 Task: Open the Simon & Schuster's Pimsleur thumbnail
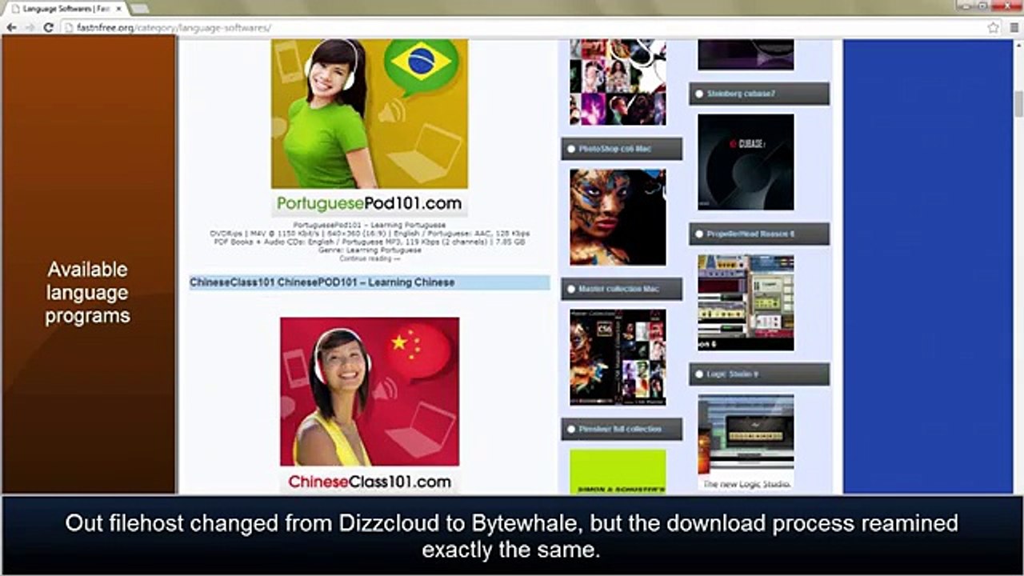[618, 471]
